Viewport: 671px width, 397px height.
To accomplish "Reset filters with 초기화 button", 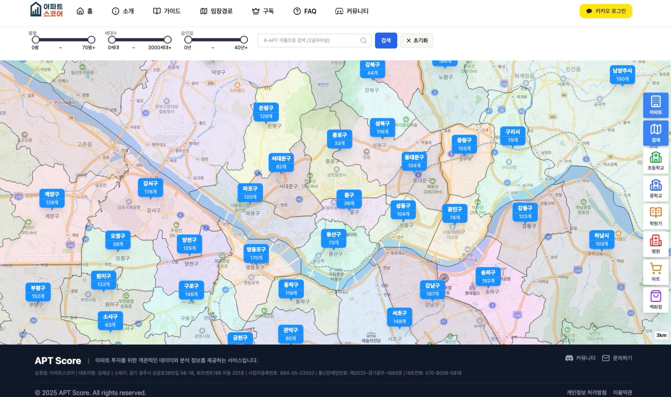I will pyautogui.click(x=416, y=41).
